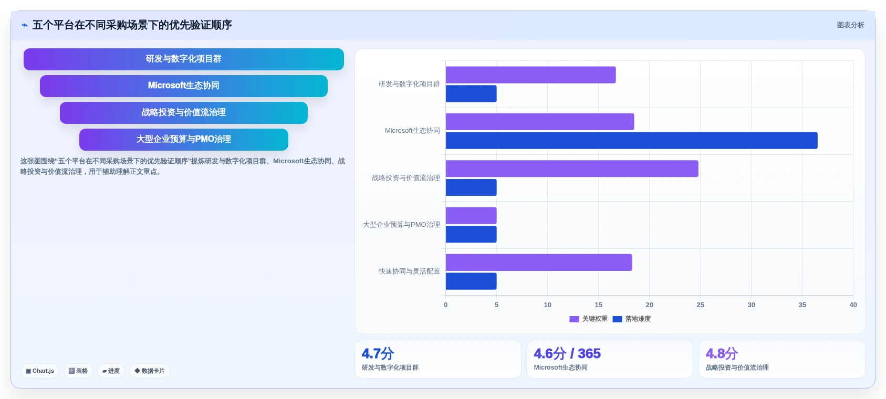
Task: Click the 研发与数字化项目群 y-axis label
Action: tap(409, 84)
